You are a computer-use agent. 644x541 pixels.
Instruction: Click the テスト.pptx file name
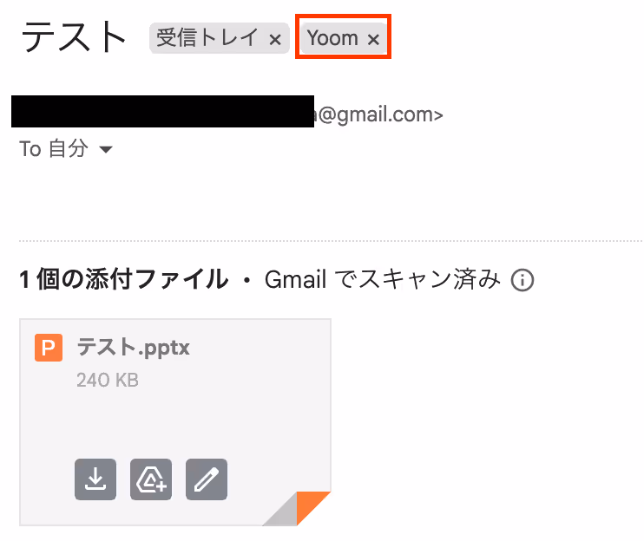pyautogui.click(x=133, y=348)
